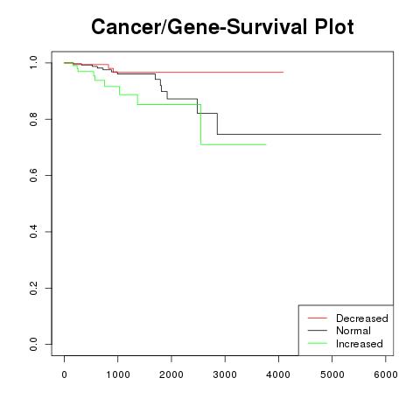Click the 0.6 y-axis tick label
This screenshot has height=420, width=420.
[33, 175]
